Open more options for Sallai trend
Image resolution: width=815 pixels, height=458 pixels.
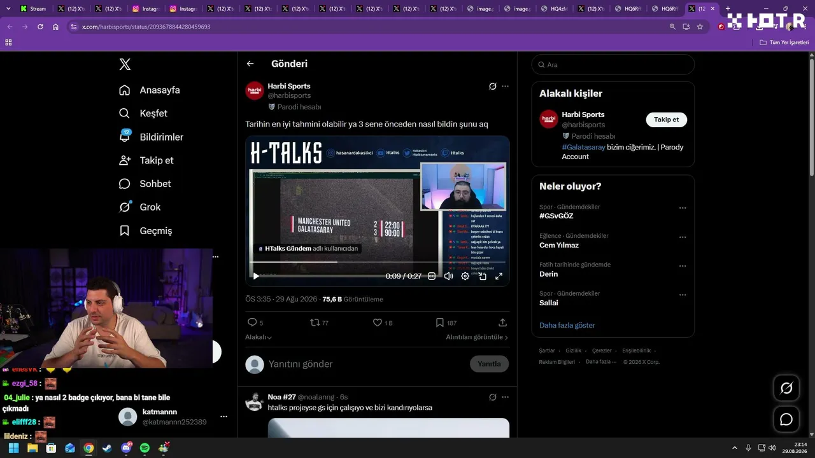[683, 295]
